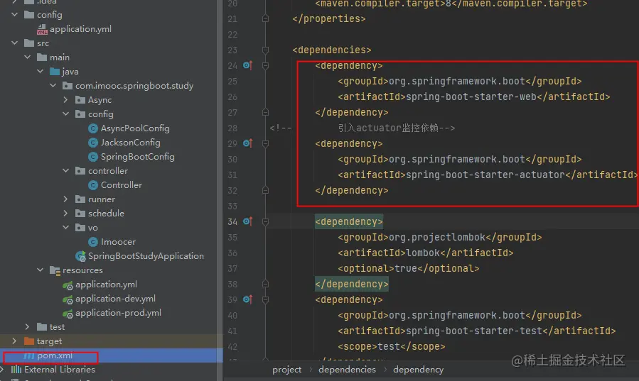Click the application.yml icon under config folder

pyautogui.click(x=42, y=29)
